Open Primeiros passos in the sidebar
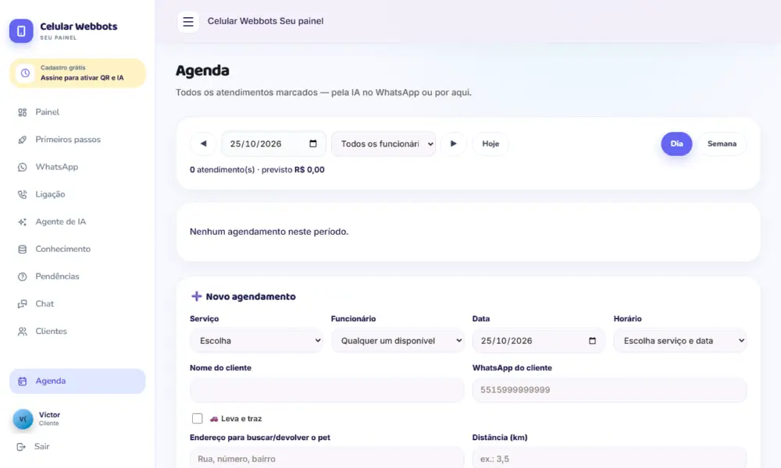 [77, 140]
